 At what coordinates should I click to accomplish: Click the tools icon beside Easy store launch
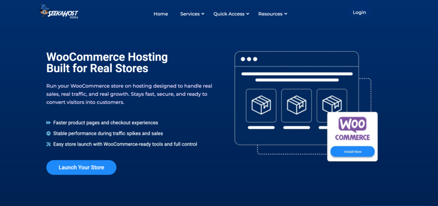point(48,144)
